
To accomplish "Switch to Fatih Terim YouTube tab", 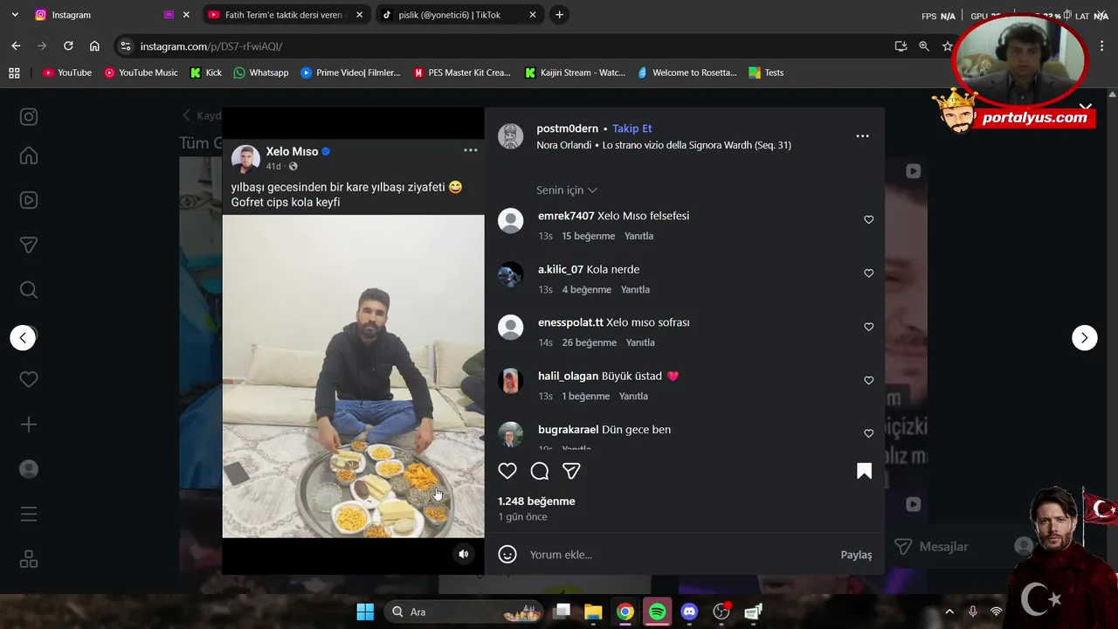I will (286, 15).
